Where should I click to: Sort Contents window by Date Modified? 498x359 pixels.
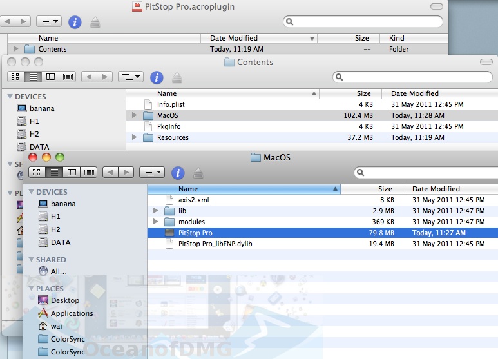click(440, 93)
